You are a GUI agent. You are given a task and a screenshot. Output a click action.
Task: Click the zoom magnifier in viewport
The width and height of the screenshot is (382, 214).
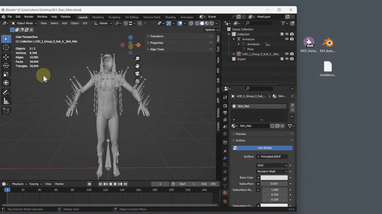[137, 59]
